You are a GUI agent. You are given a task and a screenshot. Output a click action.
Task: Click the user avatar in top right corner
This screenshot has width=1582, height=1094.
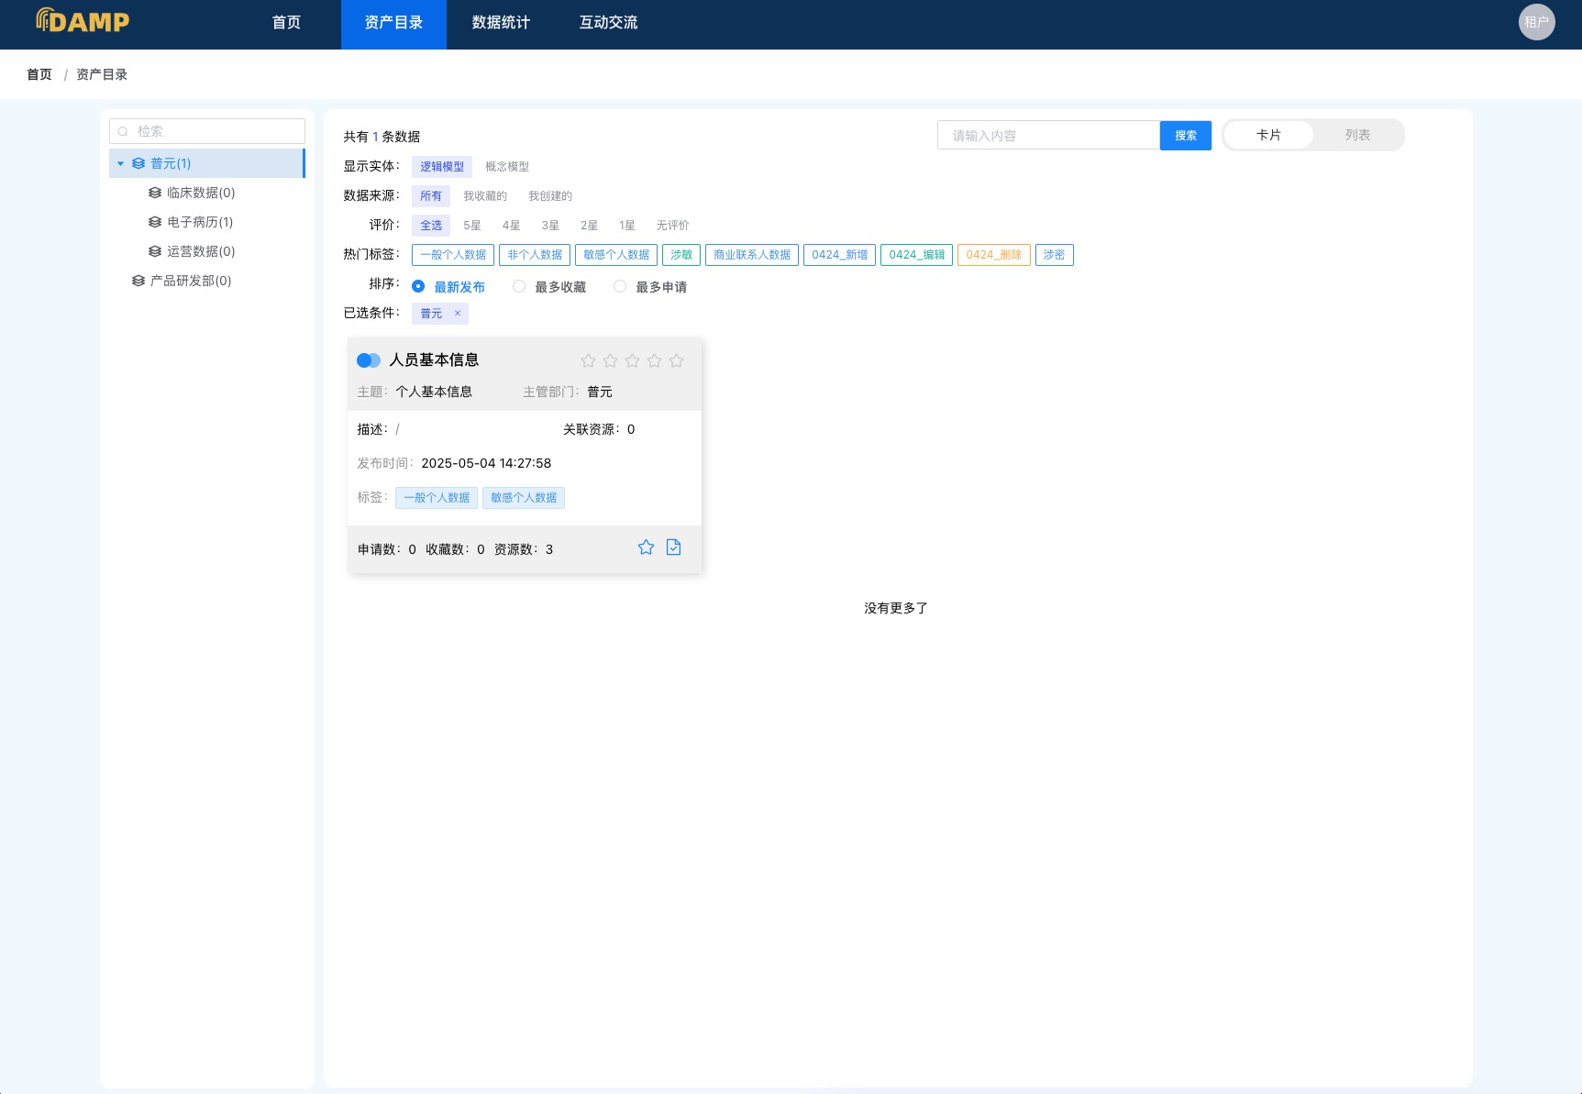(1536, 22)
